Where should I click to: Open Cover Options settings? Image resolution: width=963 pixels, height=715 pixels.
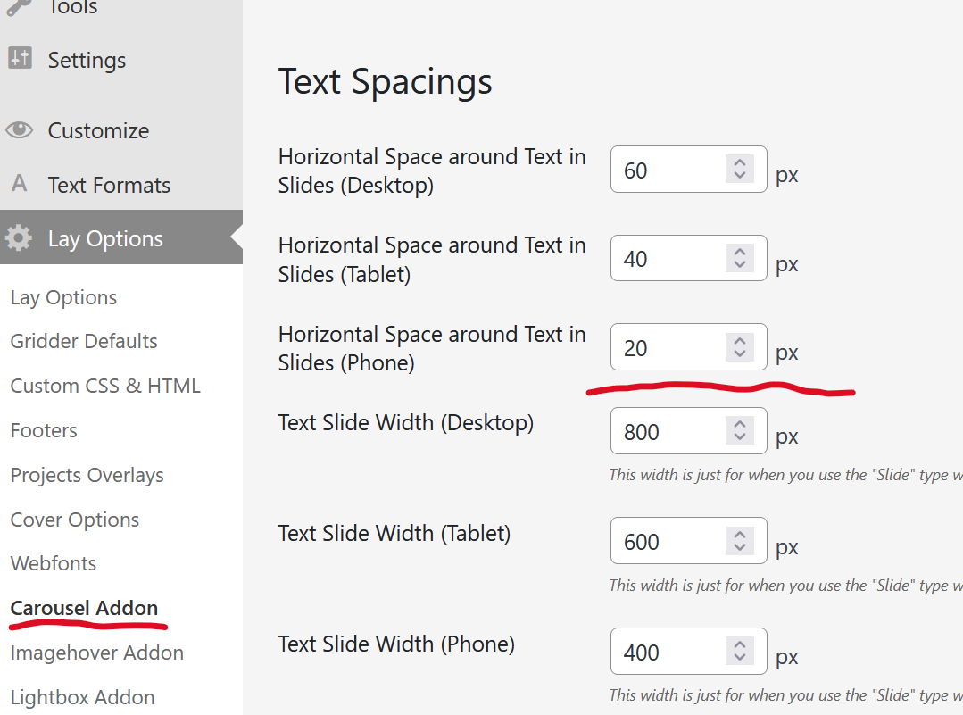[75, 520]
